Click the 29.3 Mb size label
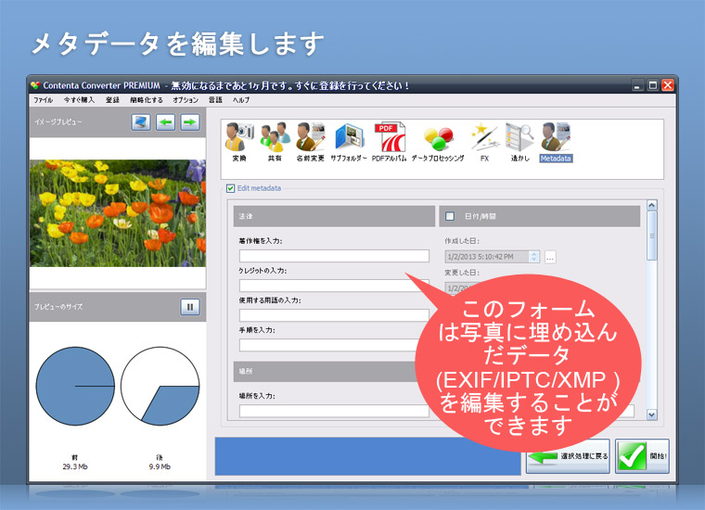The image size is (705, 510). [75, 466]
